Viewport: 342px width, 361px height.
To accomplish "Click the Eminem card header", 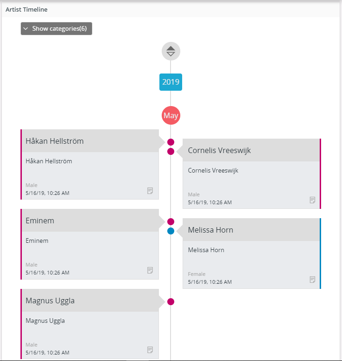I will 40,221.
